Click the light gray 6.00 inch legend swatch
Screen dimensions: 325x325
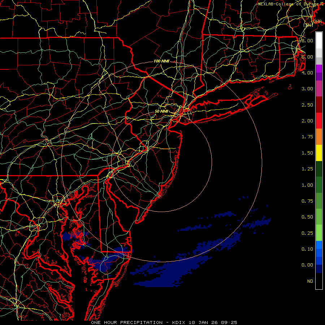(x=319, y=53)
